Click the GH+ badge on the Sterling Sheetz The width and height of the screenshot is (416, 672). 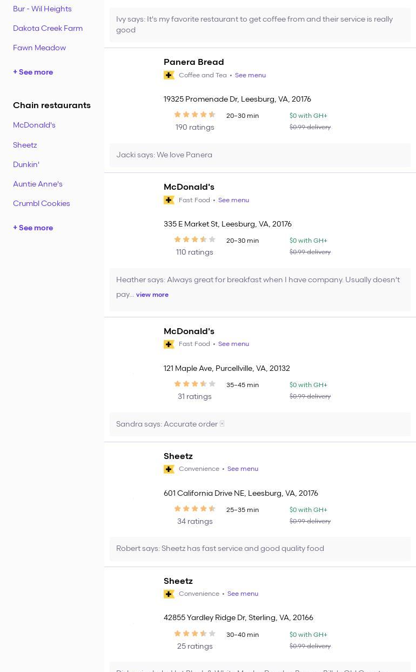pos(169,594)
